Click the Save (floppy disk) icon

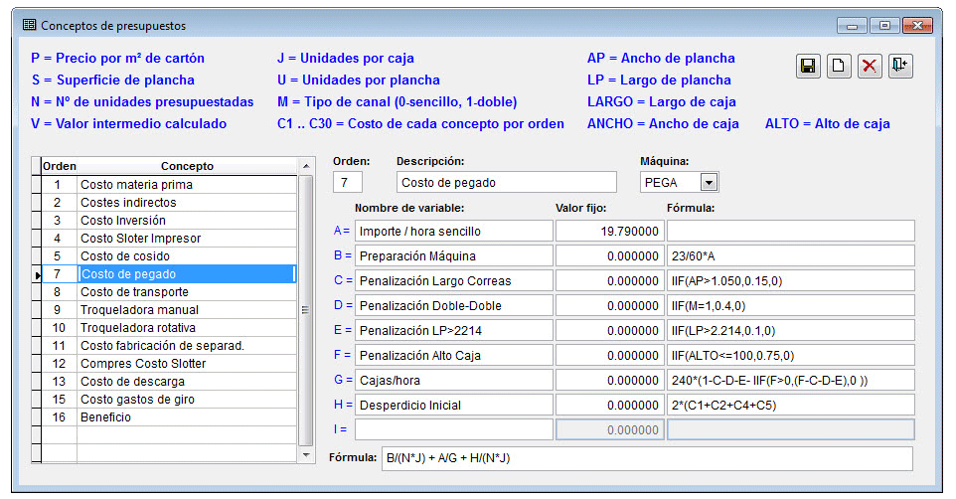[x=808, y=66]
